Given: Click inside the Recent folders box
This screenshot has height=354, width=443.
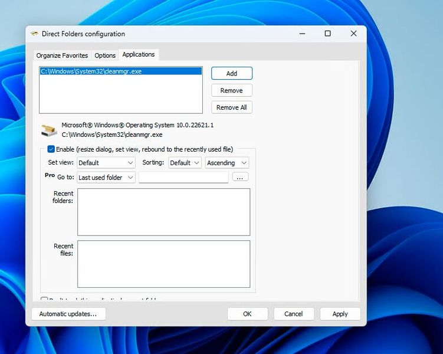Looking at the screenshot, I should pyautogui.click(x=164, y=212).
